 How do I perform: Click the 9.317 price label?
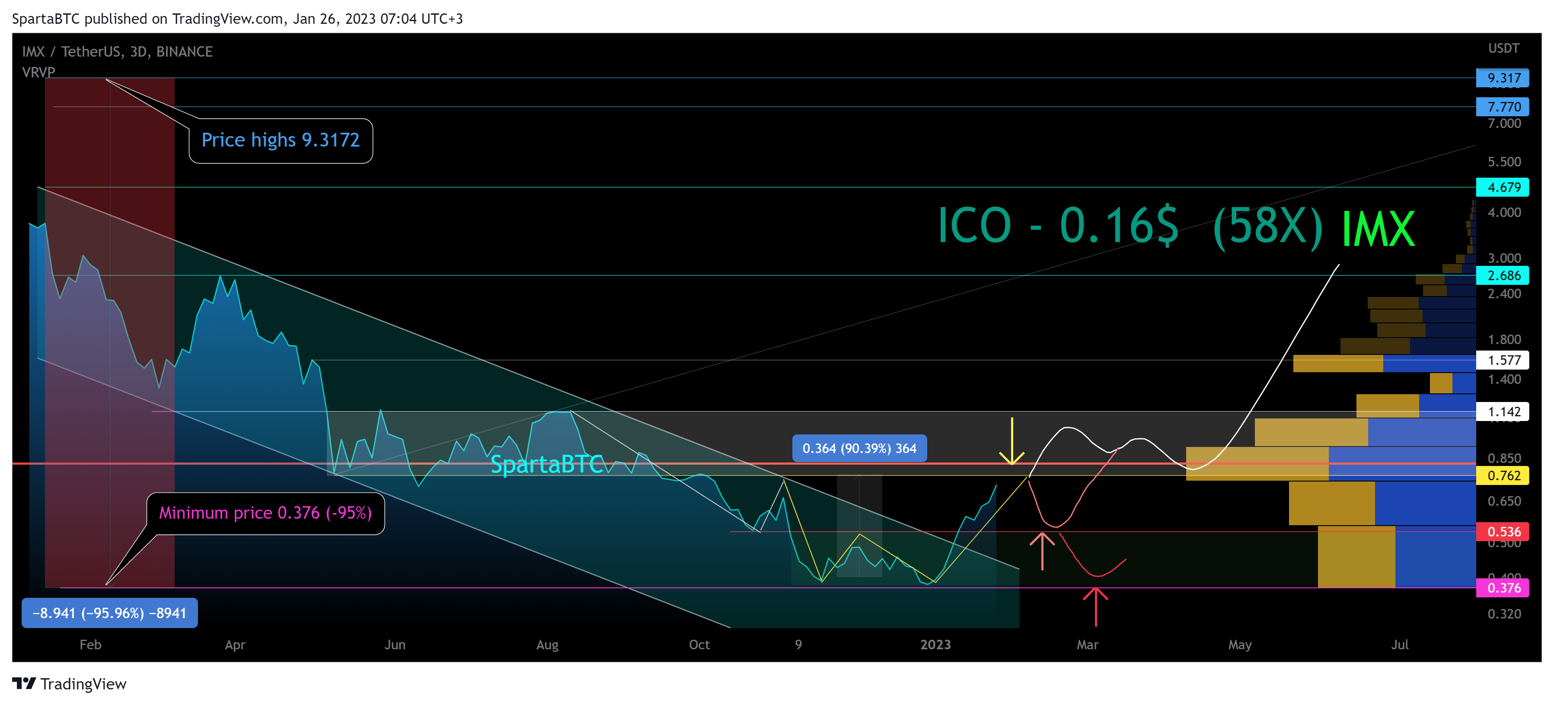(1503, 78)
